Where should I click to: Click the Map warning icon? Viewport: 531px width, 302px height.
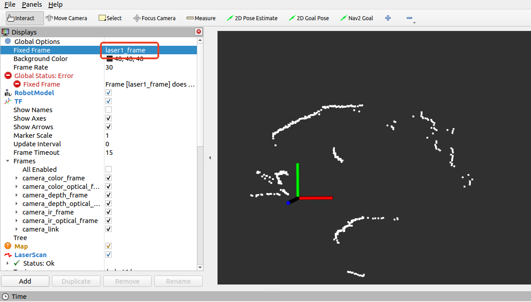pos(8,246)
